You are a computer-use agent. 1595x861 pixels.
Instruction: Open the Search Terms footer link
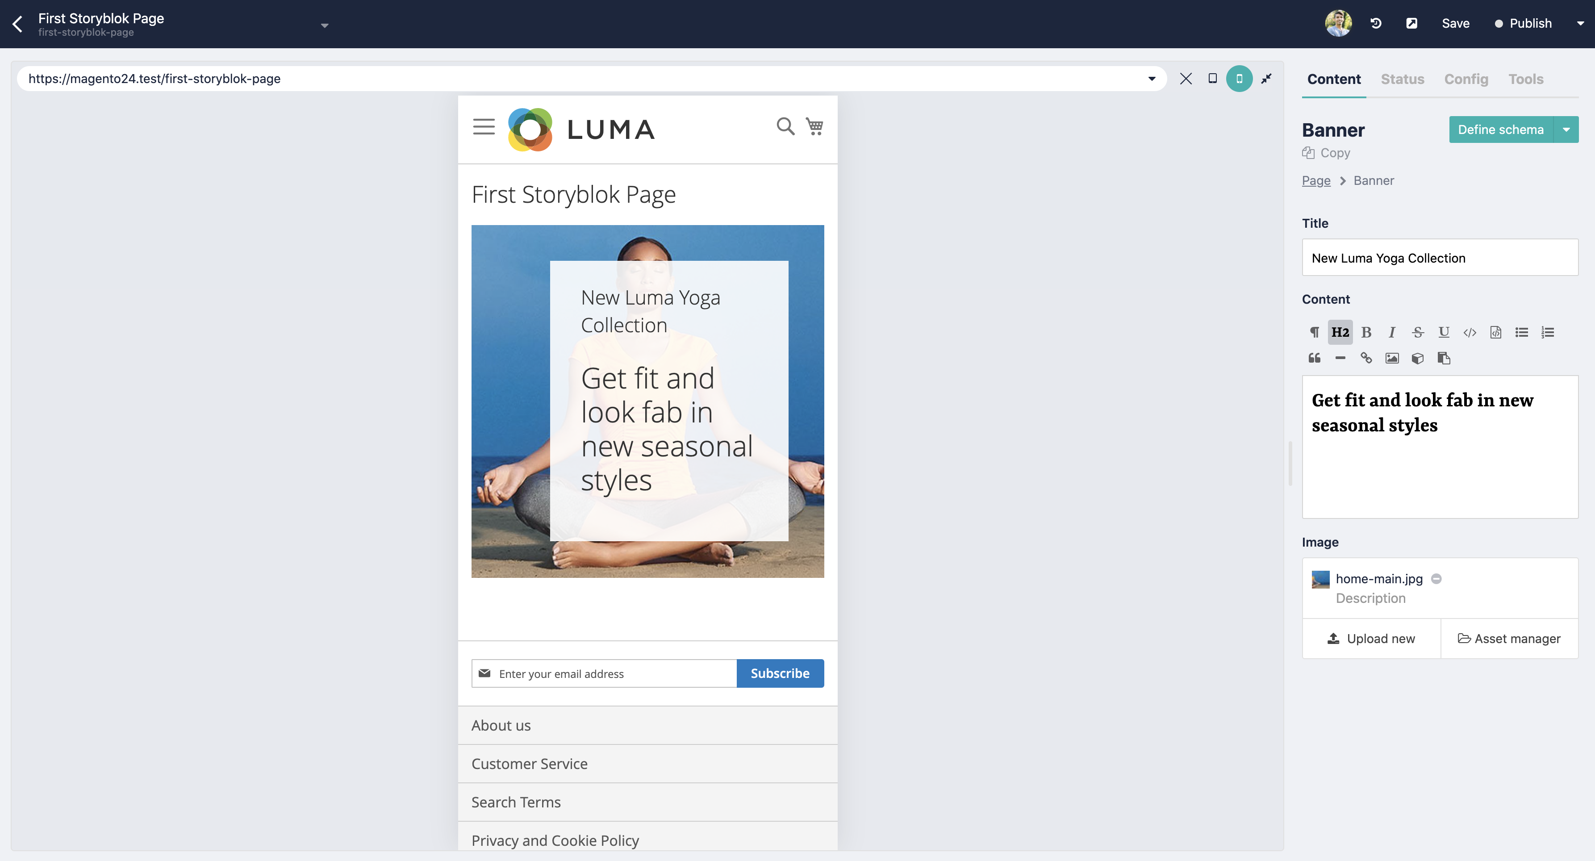point(516,802)
